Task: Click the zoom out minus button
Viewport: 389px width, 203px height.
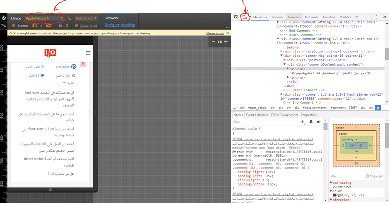Action: [x=212, y=42]
